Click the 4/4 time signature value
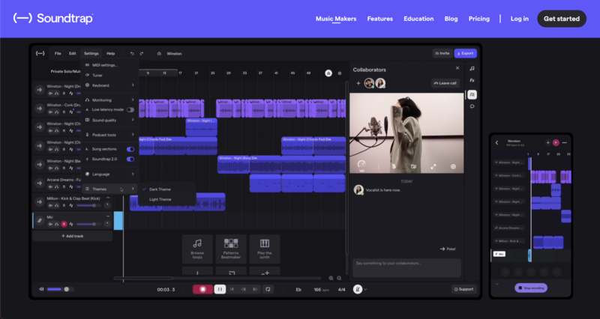 coord(342,290)
